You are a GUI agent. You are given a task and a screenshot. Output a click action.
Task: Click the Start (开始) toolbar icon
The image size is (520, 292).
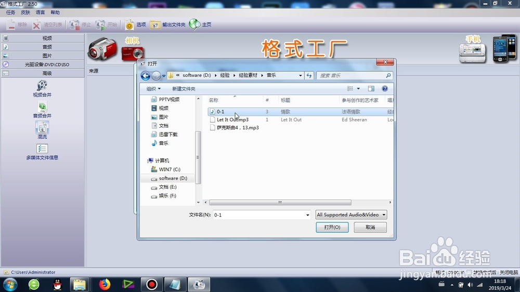pos(100,24)
